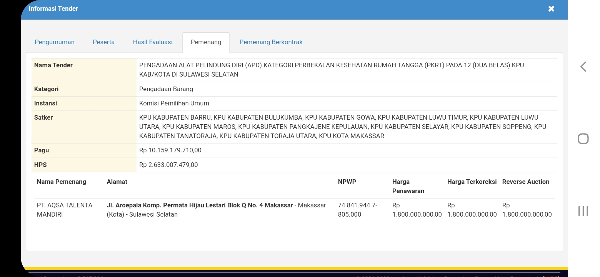Click the Nama Pemenang column header
The image size is (600, 277).
[62, 182]
